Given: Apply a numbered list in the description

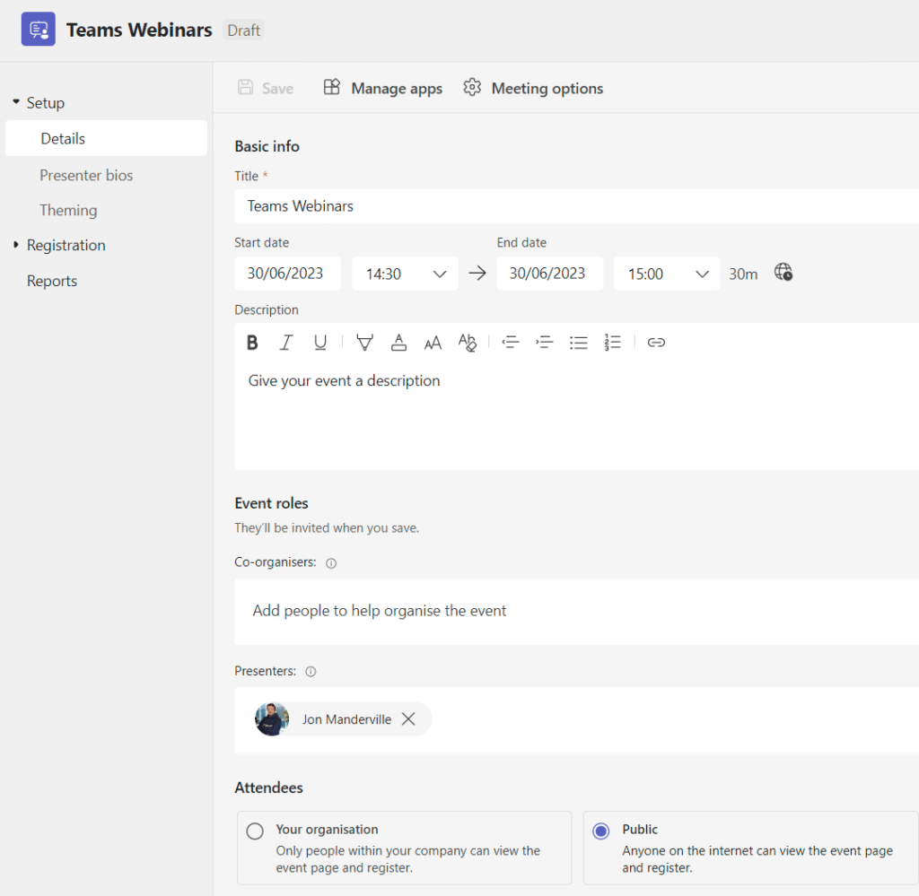Looking at the screenshot, I should [x=612, y=342].
